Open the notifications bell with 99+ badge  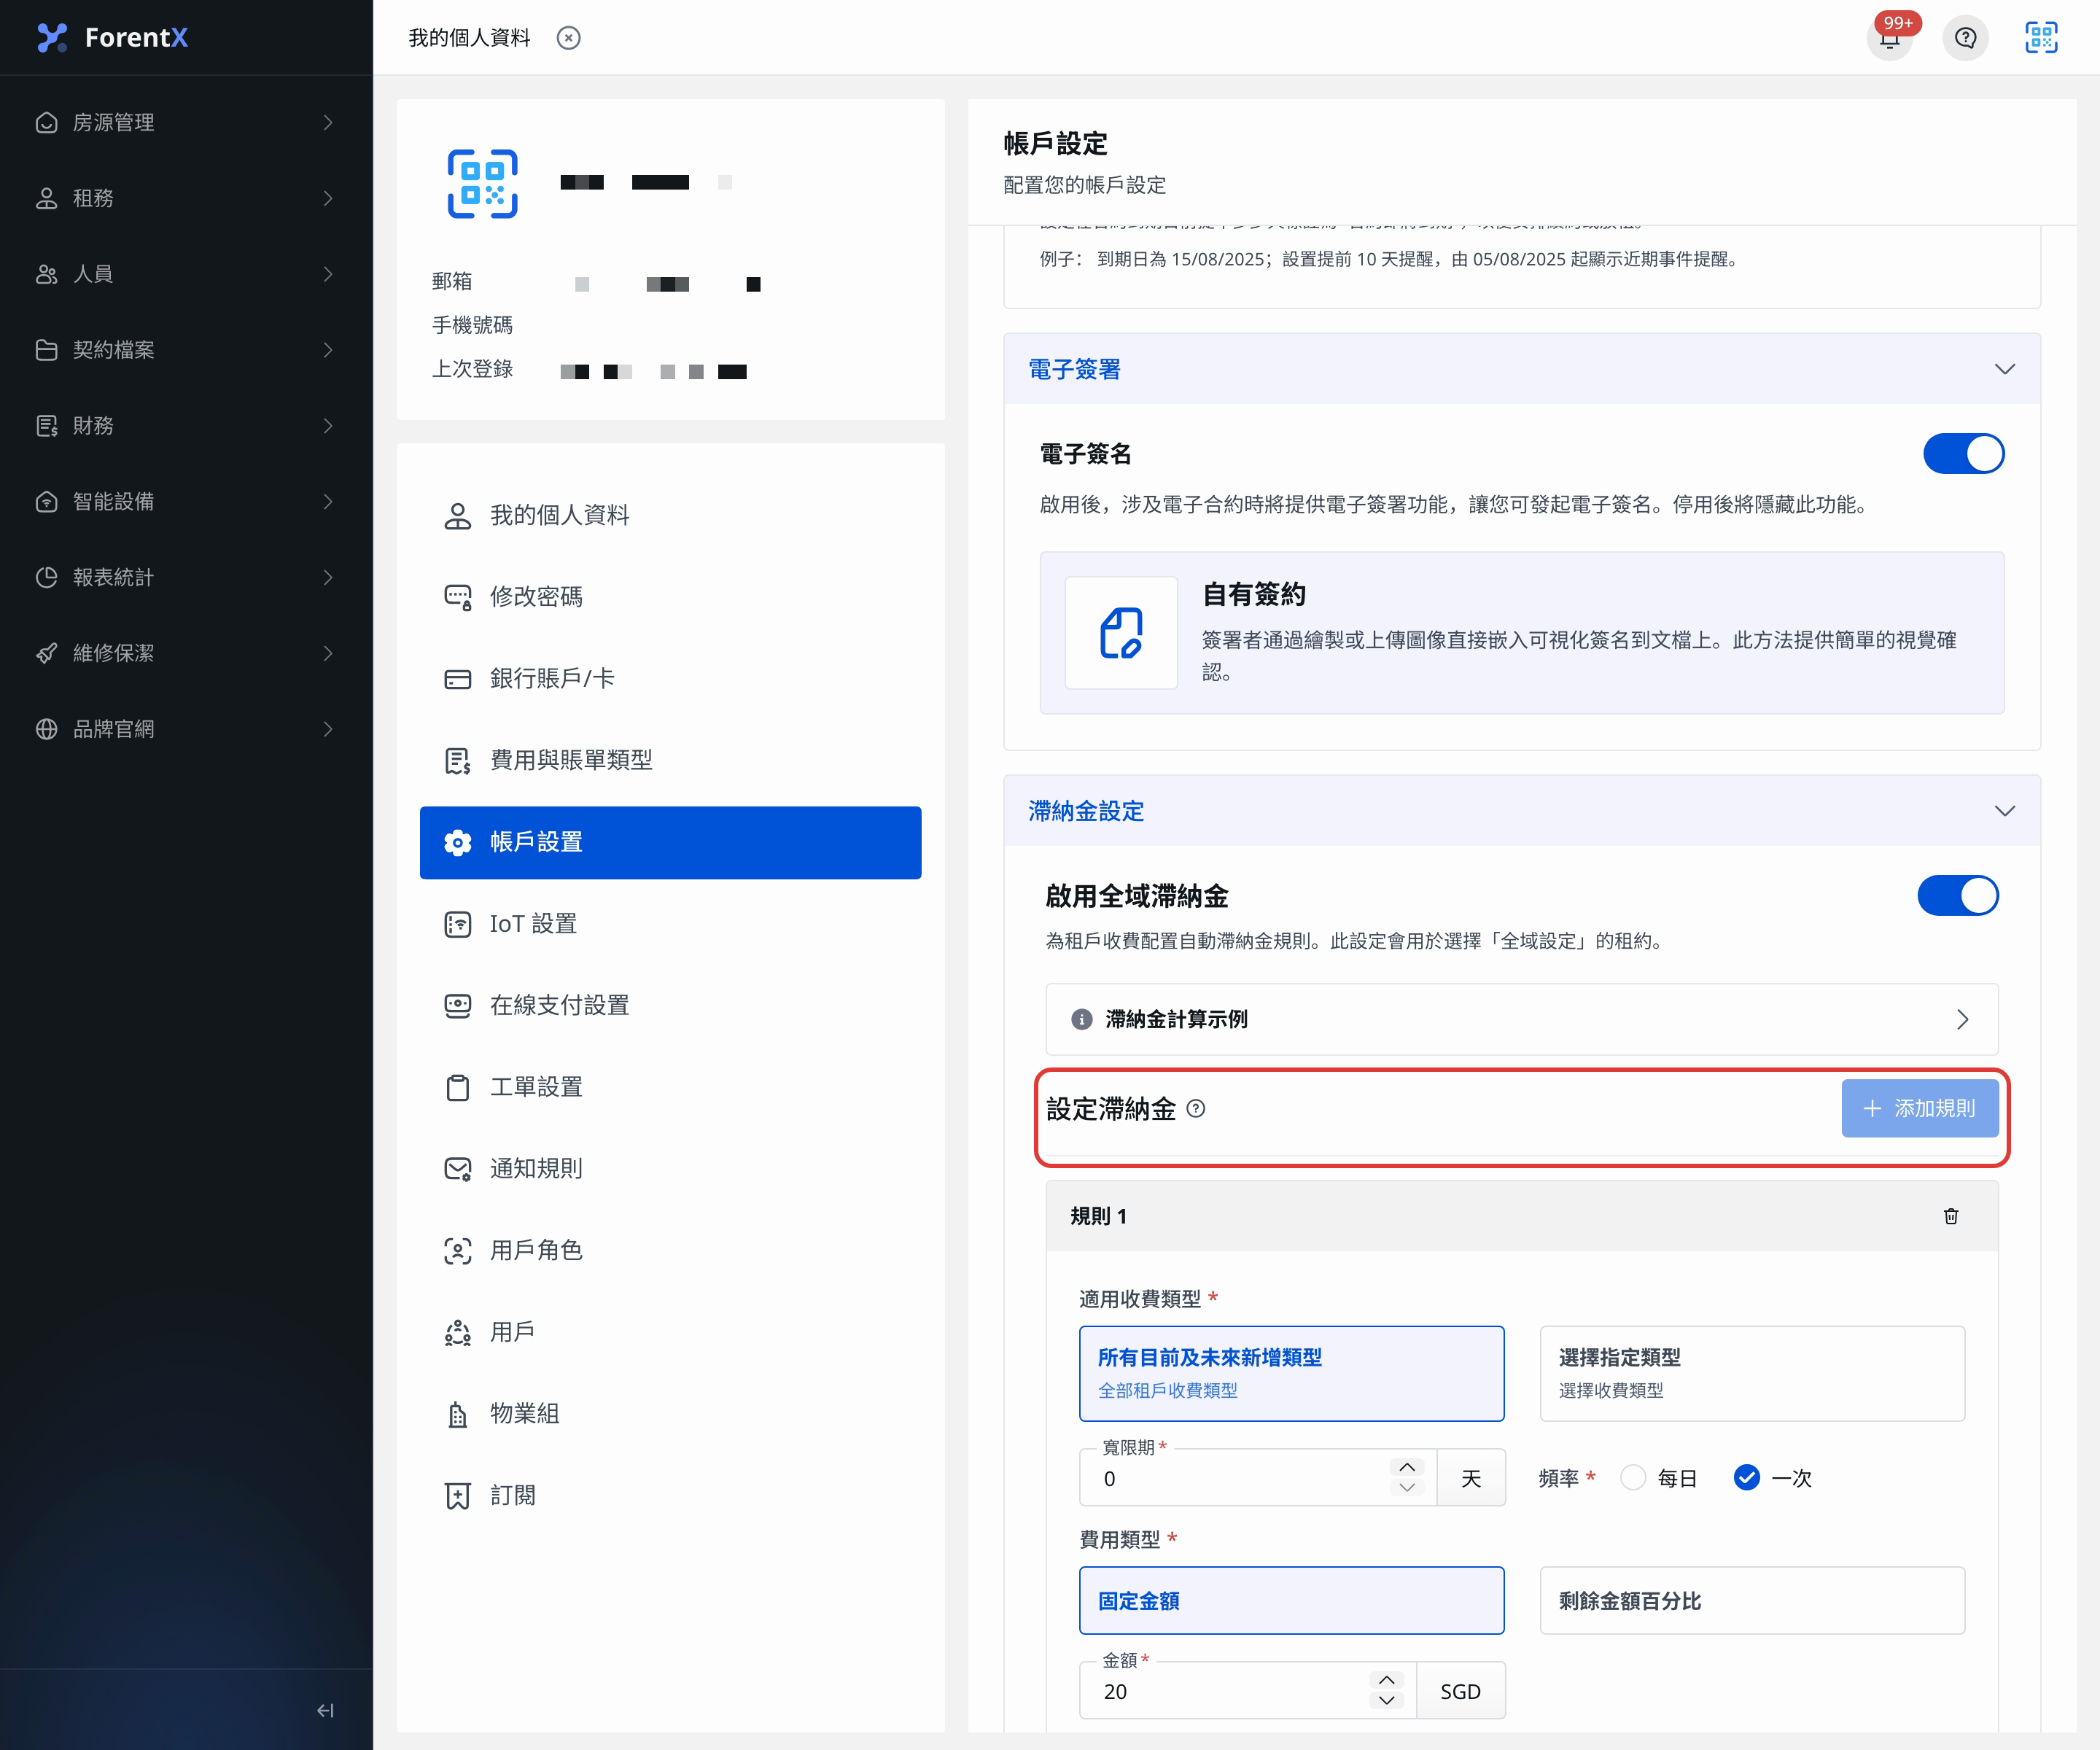[x=1890, y=38]
